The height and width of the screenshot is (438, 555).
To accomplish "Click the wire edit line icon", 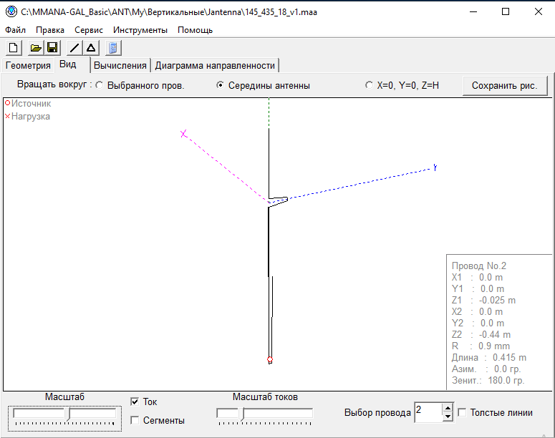I will pyautogui.click(x=74, y=48).
